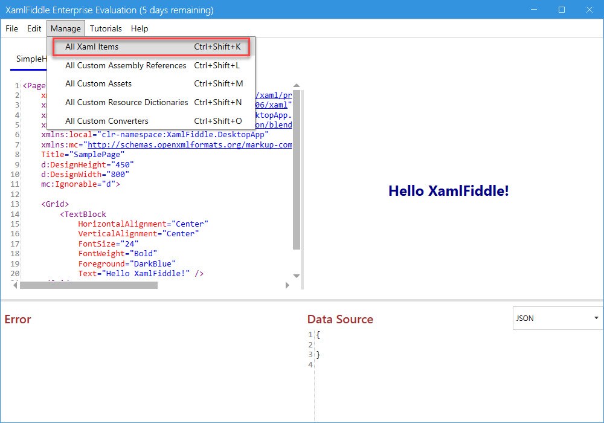Screen dimensions: 604x423
Task: Close the open Manage menu
Action: click(x=66, y=28)
